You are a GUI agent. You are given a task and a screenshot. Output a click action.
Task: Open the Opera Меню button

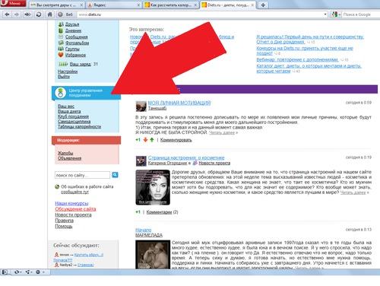click(13, 4)
